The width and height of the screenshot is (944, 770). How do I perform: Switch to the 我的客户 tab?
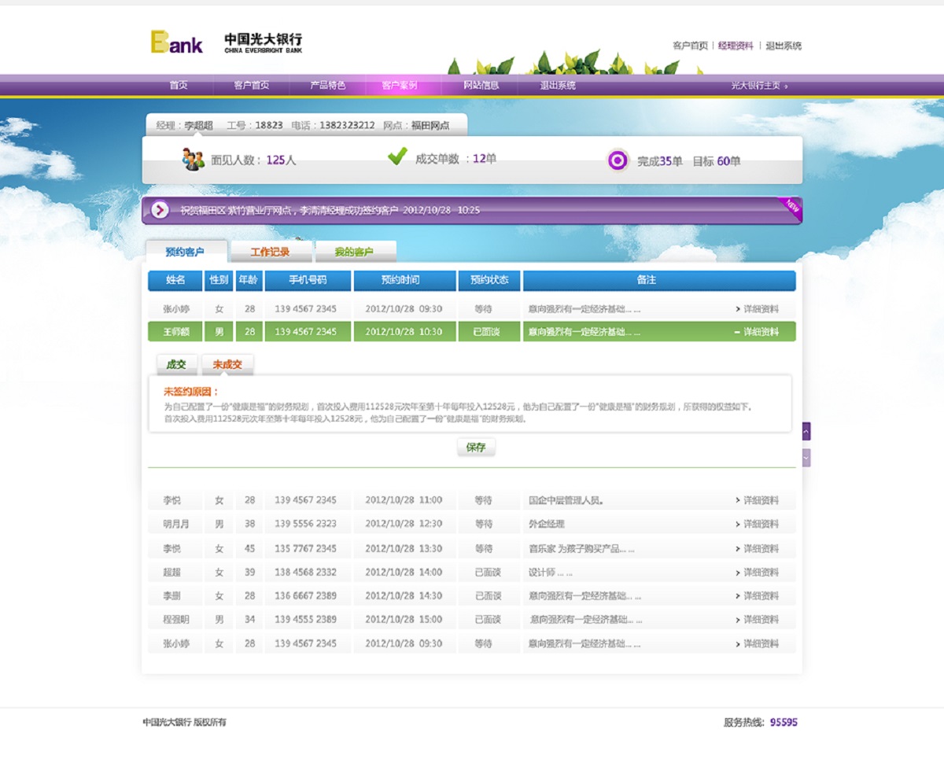tap(355, 252)
